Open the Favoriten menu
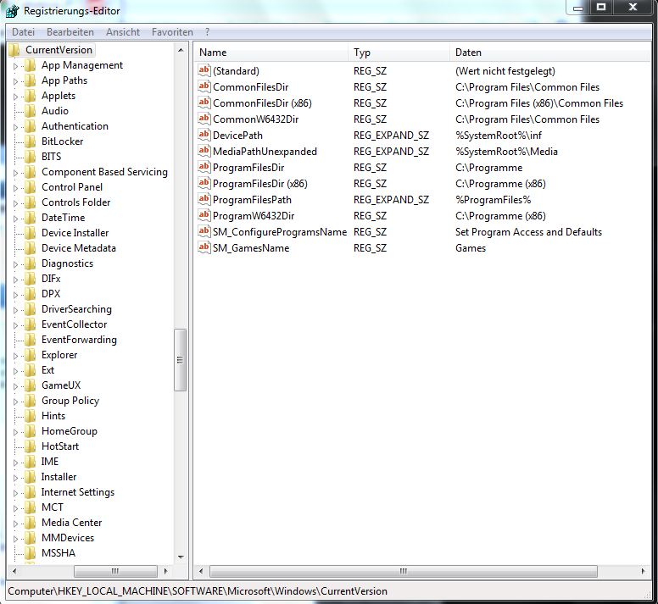Image resolution: width=658 pixels, height=604 pixels. pyautogui.click(x=172, y=32)
